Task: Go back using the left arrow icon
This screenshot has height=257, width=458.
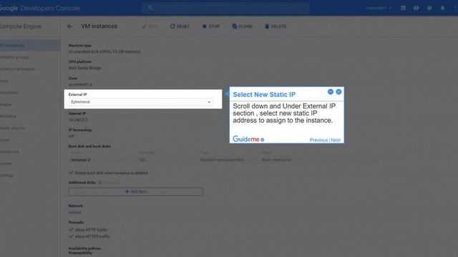Action: pos(70,26)
